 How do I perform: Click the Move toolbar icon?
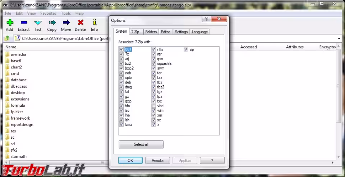pyautogui.click(x=66, y=23)
